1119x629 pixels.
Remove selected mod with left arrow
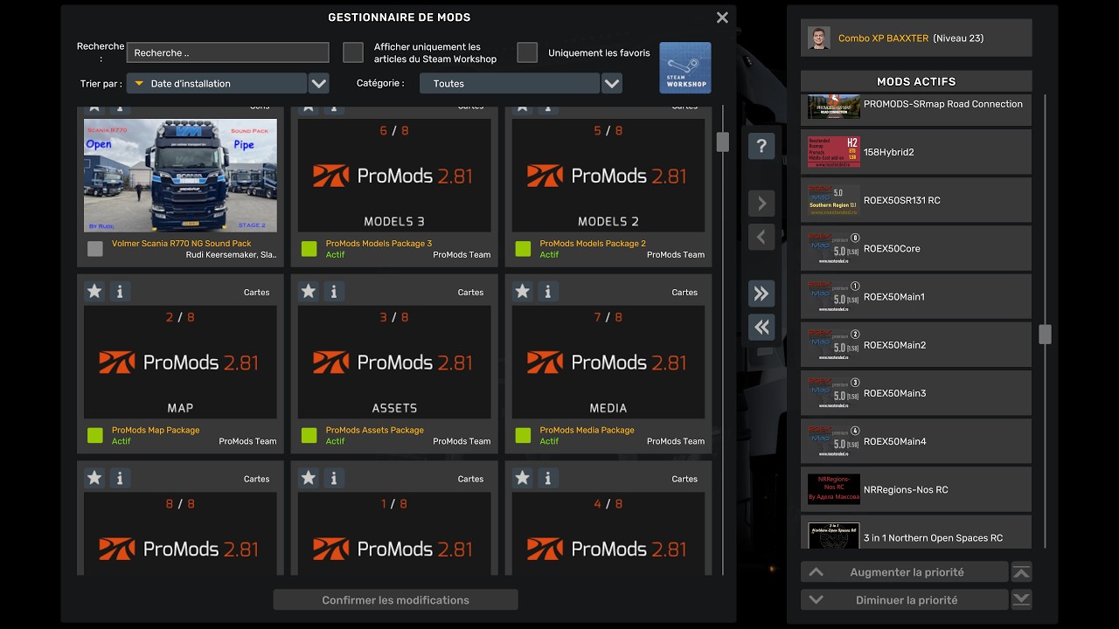pyautogui.click(x=761, y=237)
